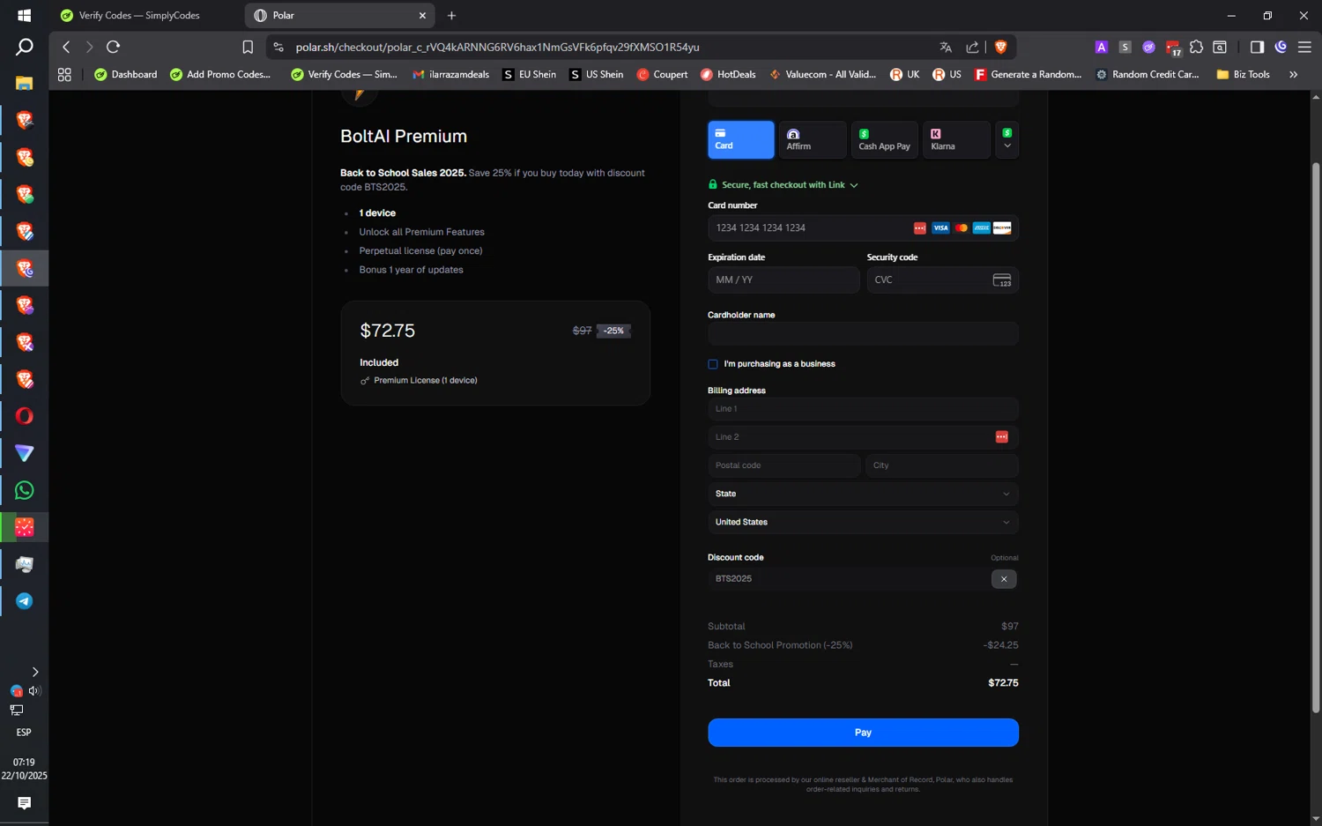1322x826 pixels.
Task: Click the Cardholder name field
Action: (863, 334)
